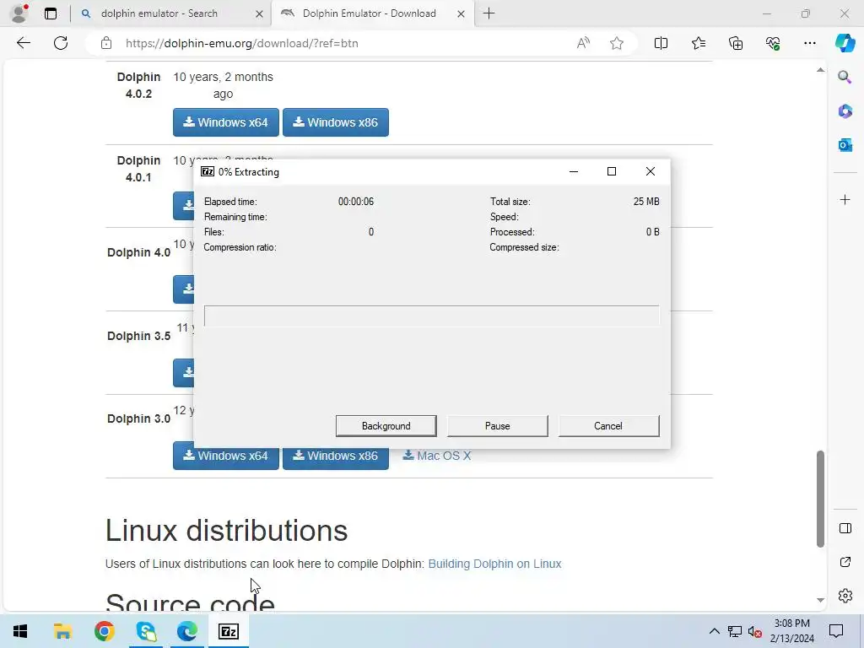Image resolution: width=864 pixels, height=648 pixels.
Task: Click the address bar URL
Action: 242,43
